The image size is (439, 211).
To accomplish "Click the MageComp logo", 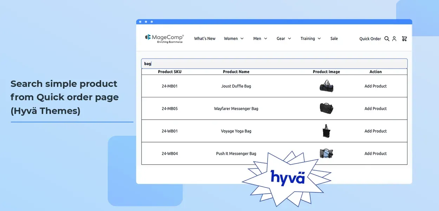I will coord(164,38).
